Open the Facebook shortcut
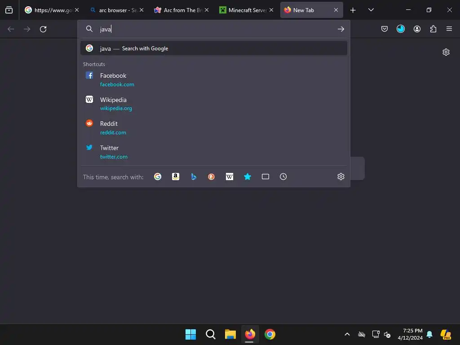 tap(213, 80)
